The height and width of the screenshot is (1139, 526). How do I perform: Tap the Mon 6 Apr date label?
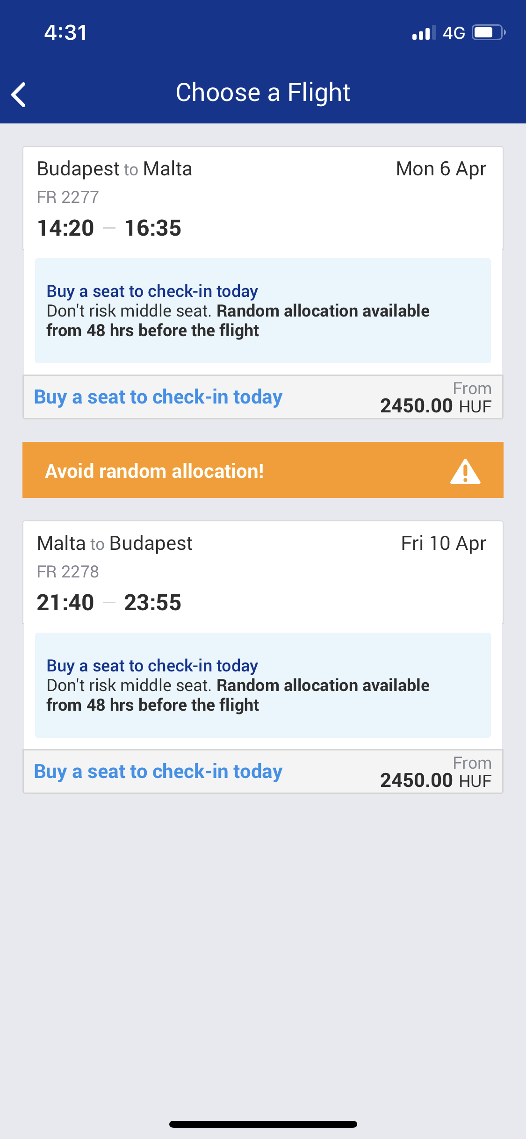[x=441, y=169]
